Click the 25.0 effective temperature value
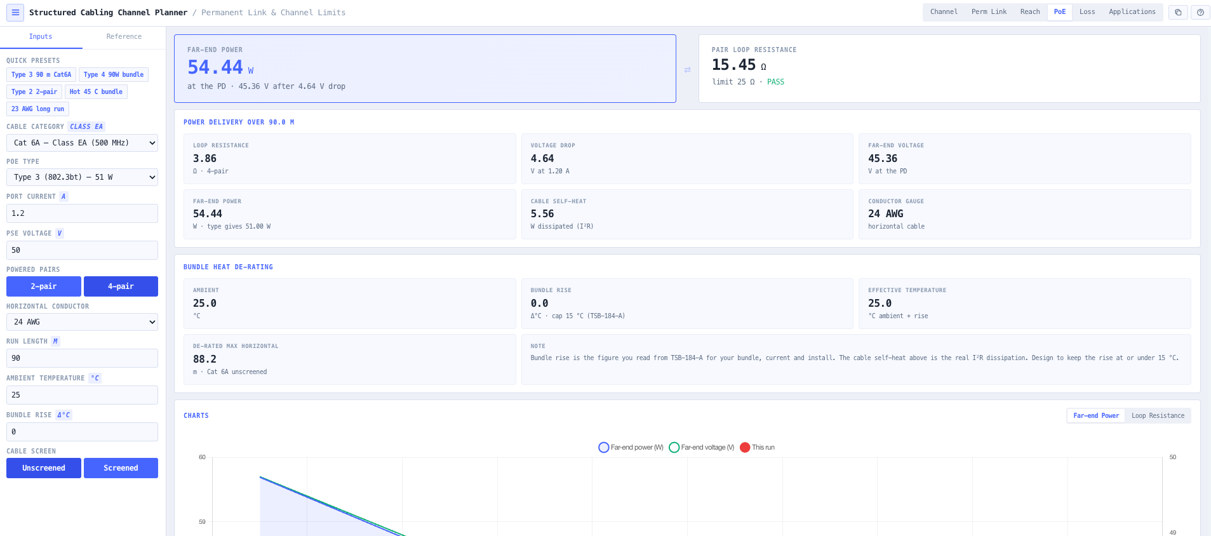1211x536 pixels. pyautogui.click(x=880, y=304)
